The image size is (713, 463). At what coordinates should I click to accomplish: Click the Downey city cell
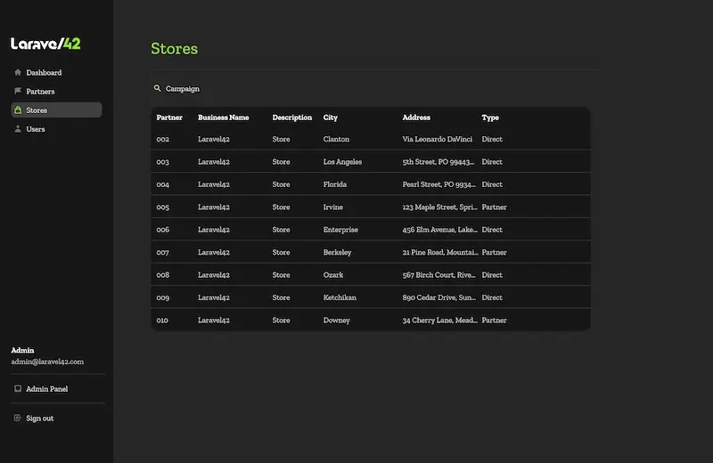tap(337, 321)
